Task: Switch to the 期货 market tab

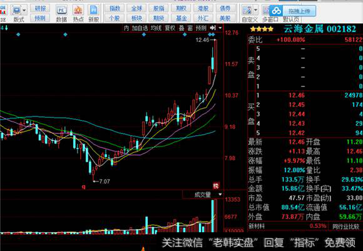Action: tap(159, 18)
